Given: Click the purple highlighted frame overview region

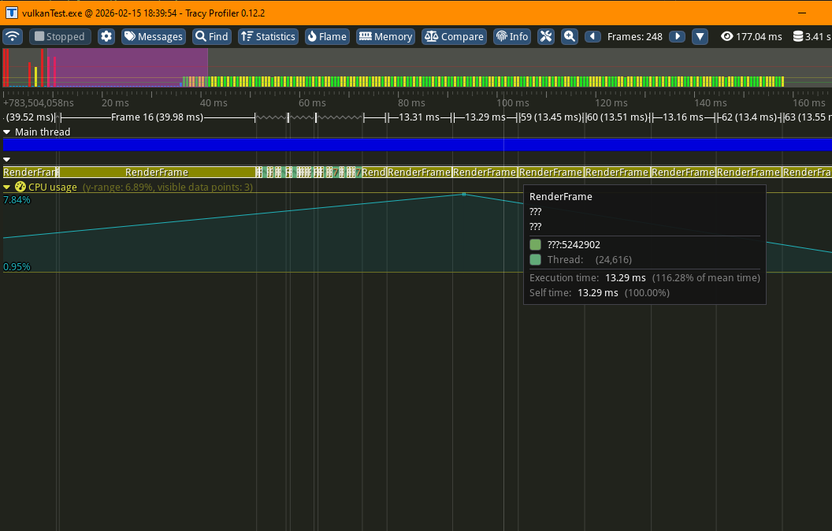Looking at the screenshot, I should pyautogui.click(x=128, y=68).
